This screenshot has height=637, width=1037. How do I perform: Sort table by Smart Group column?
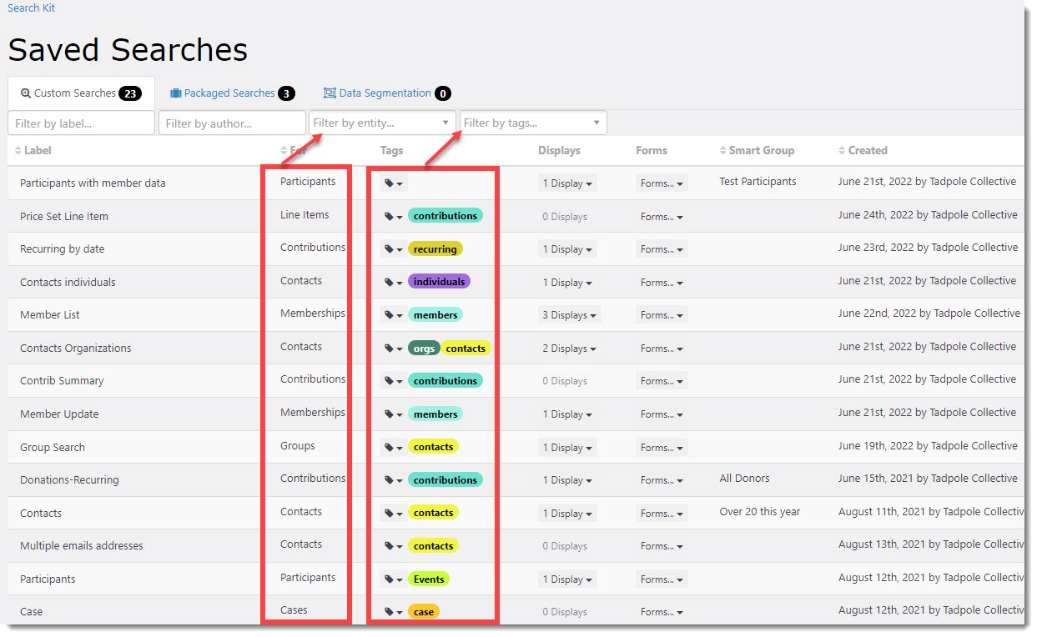pyautogui.click(x=757, y=151)
